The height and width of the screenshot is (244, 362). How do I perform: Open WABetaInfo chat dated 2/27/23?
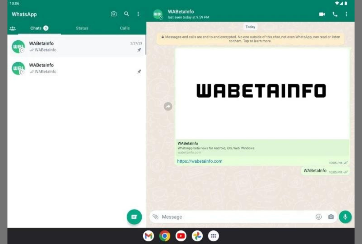tap(76, 46)
